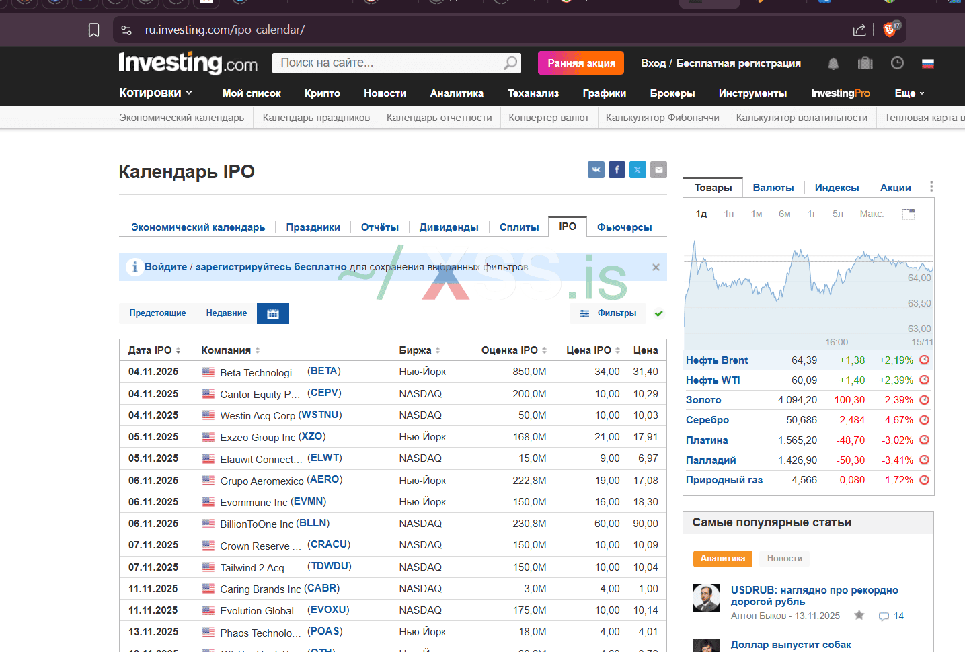Click the Вход login link

[x=653, y=63]
